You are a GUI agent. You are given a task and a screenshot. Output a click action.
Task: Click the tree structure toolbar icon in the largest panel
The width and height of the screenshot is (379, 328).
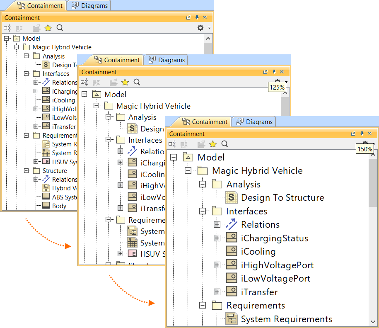click(172, 144)
